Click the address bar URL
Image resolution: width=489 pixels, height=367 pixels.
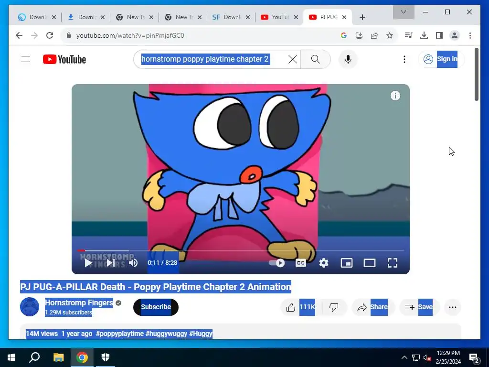130,35
